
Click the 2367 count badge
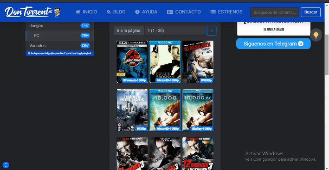[x=85, y=46]
